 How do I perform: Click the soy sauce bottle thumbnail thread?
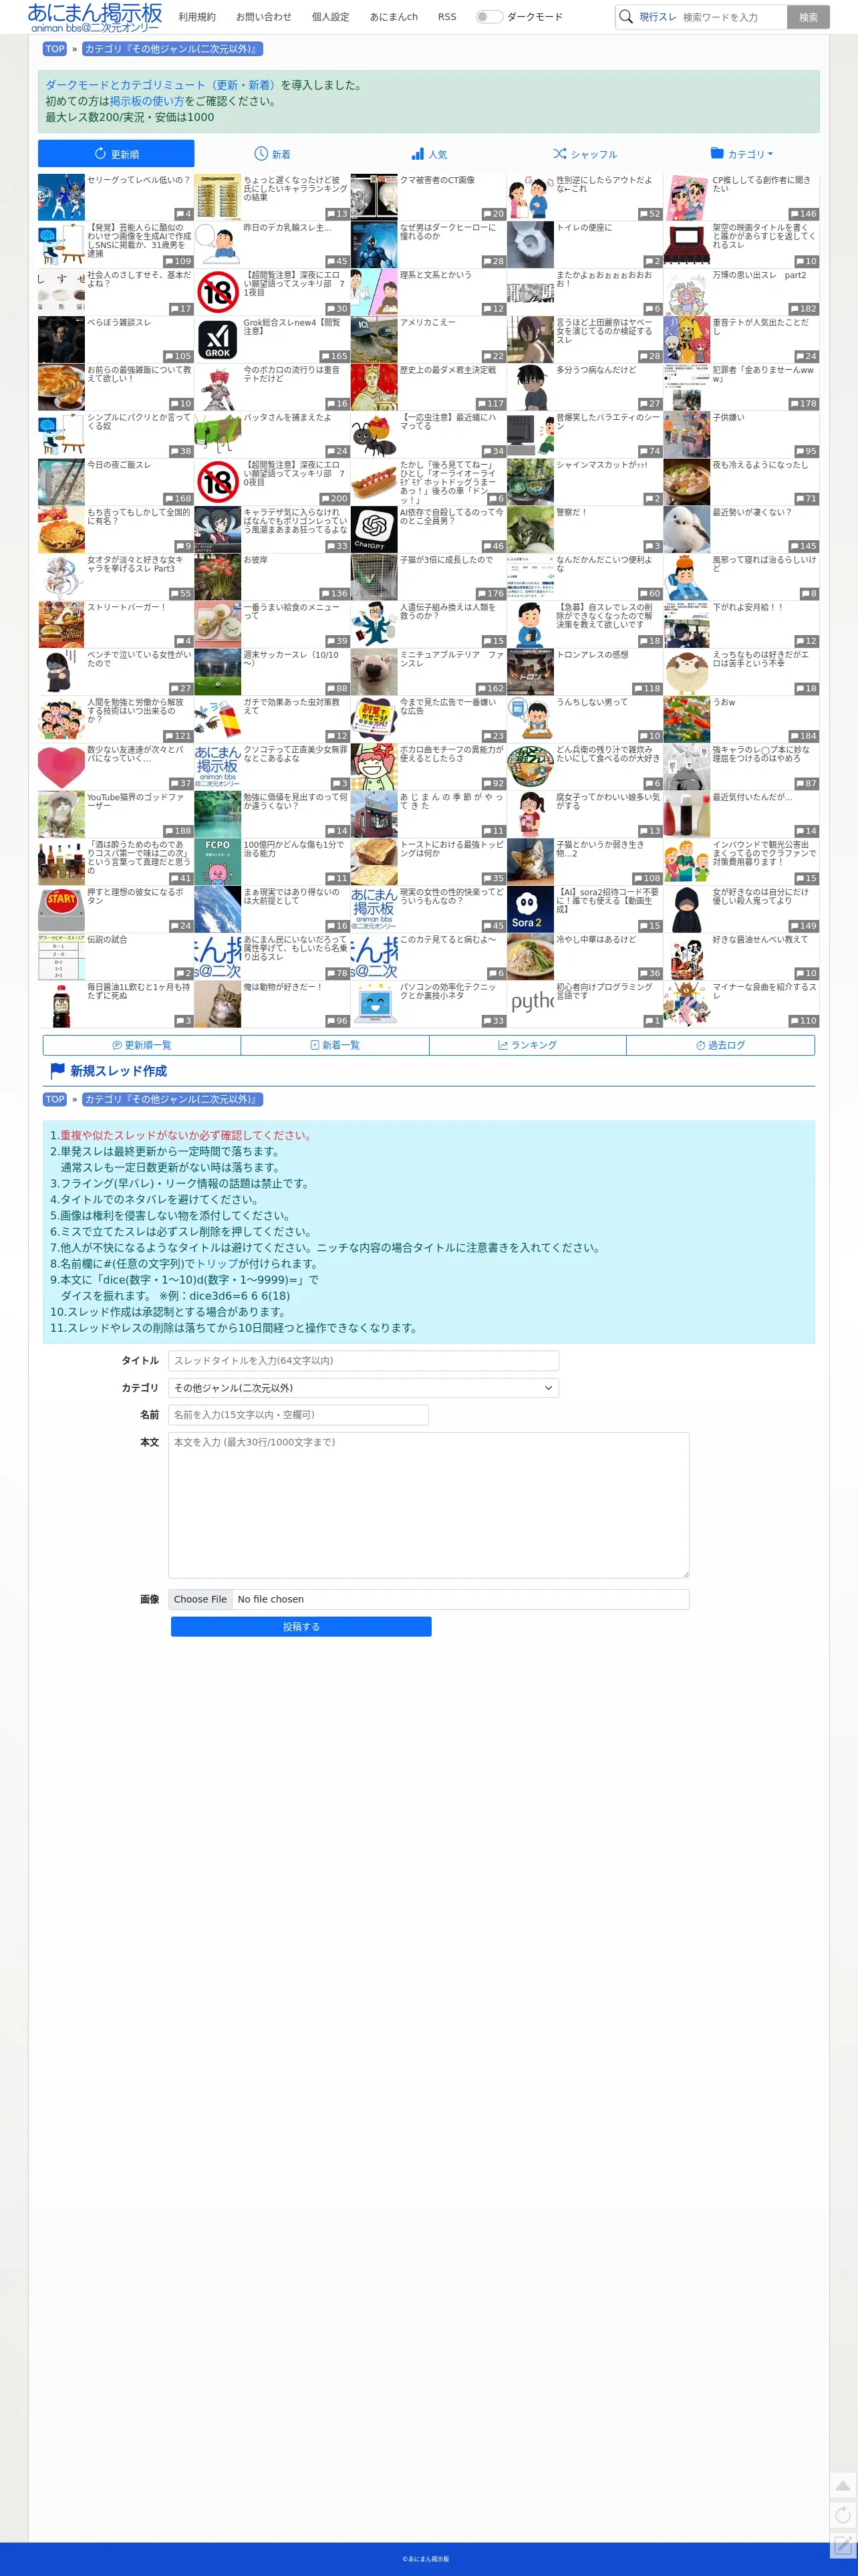[x=61, y=1005]
